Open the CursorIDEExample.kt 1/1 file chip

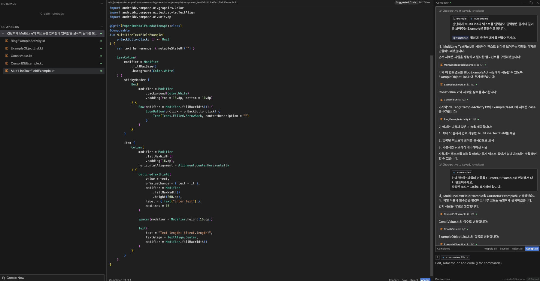pyautogui.click(x=458, y=214)
